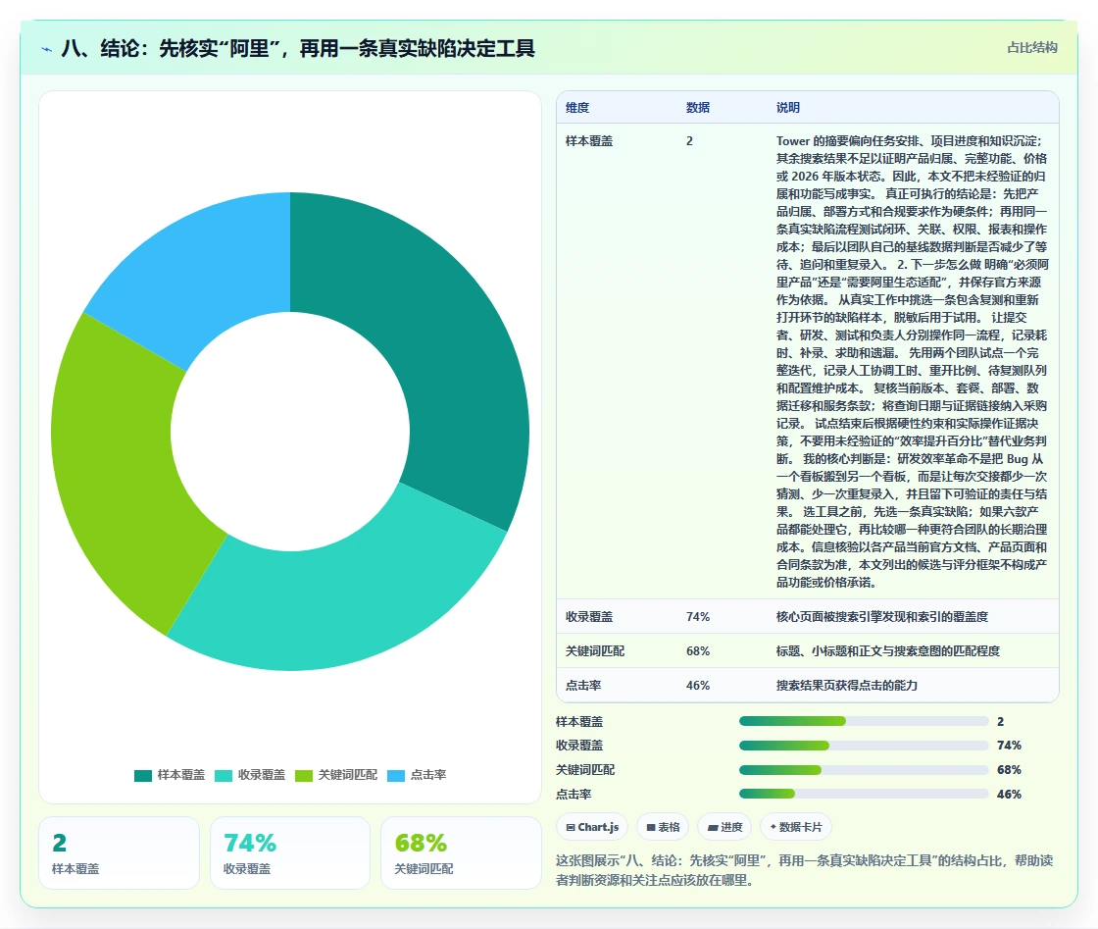The width and height of the screenshot is (1098, 929).
Task: Click the 关键词匹配 68% progress bar
Action: pos(864,770)
